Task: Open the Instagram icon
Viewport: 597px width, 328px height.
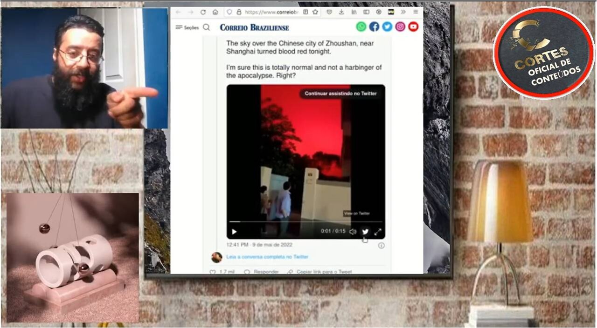Action: point(400,27)
